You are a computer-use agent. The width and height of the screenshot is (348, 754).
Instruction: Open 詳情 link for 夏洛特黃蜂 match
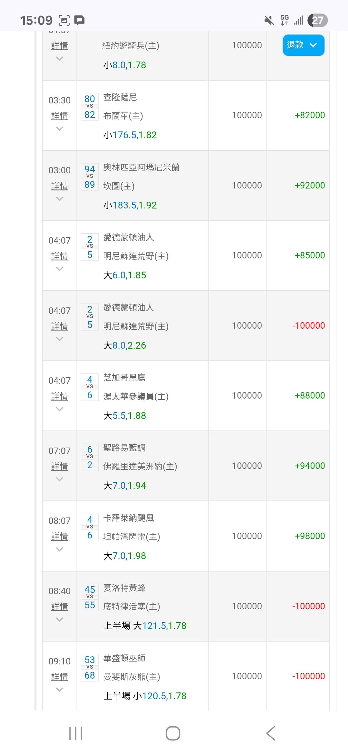click(x=60, y=606)
